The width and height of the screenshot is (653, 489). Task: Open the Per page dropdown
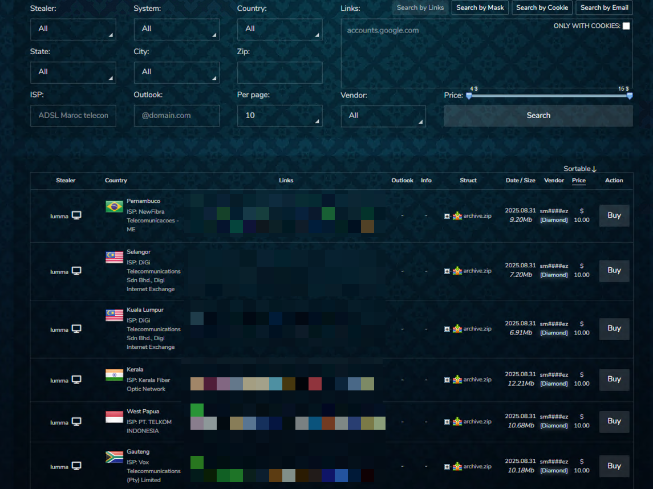tap(280, 116)
